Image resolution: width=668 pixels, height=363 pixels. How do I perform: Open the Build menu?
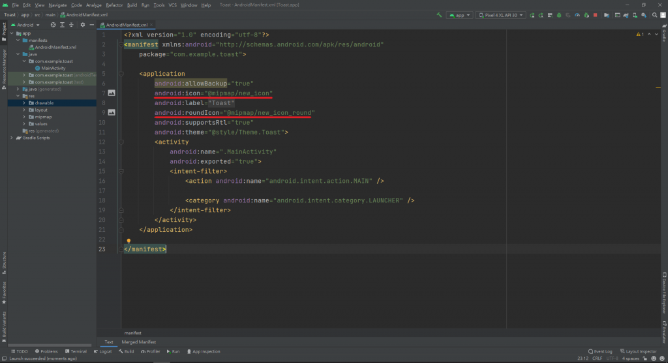point(132,5)
